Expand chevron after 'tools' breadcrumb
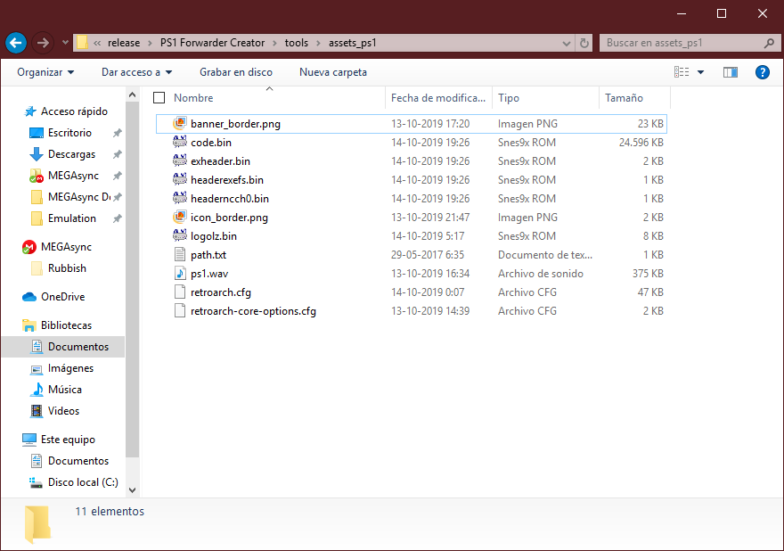This screenshot has width=784, height=551. (319, 43)
